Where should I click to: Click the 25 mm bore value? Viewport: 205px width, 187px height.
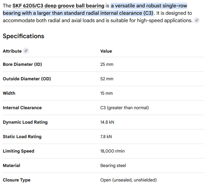click(107, 64)
